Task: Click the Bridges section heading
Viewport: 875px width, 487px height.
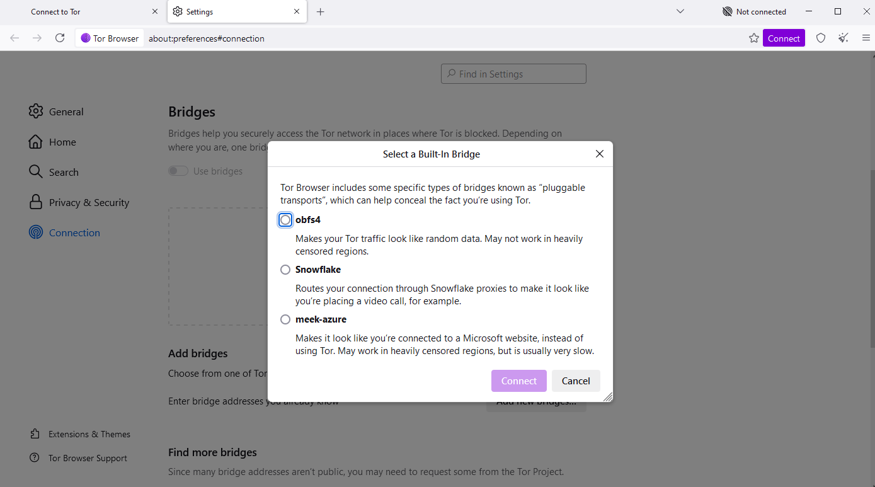Action: 192,112
